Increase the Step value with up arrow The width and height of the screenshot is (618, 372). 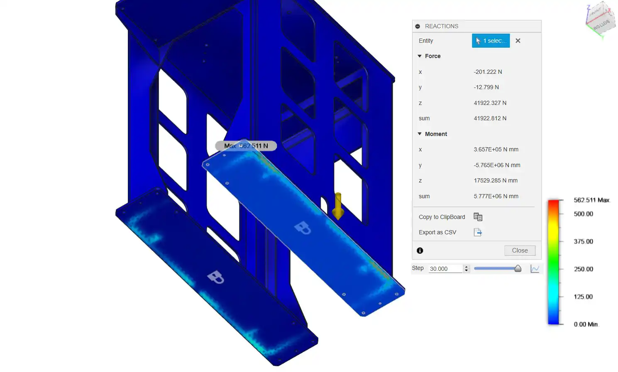tap(467, 267)
